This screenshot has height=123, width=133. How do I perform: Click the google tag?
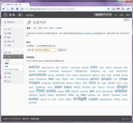(106, 79)
